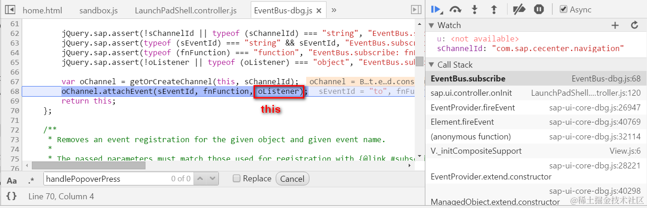Select the (anonymous function) stack frame

[536, 137]
